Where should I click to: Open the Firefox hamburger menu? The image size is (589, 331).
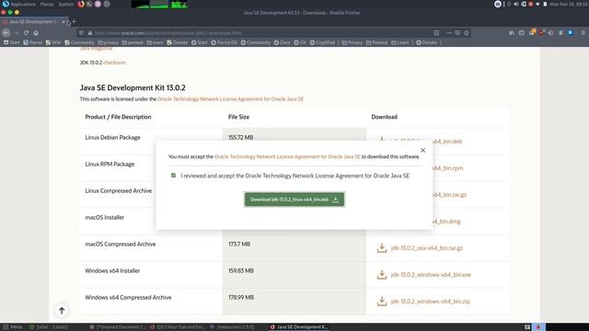[583, 33]
